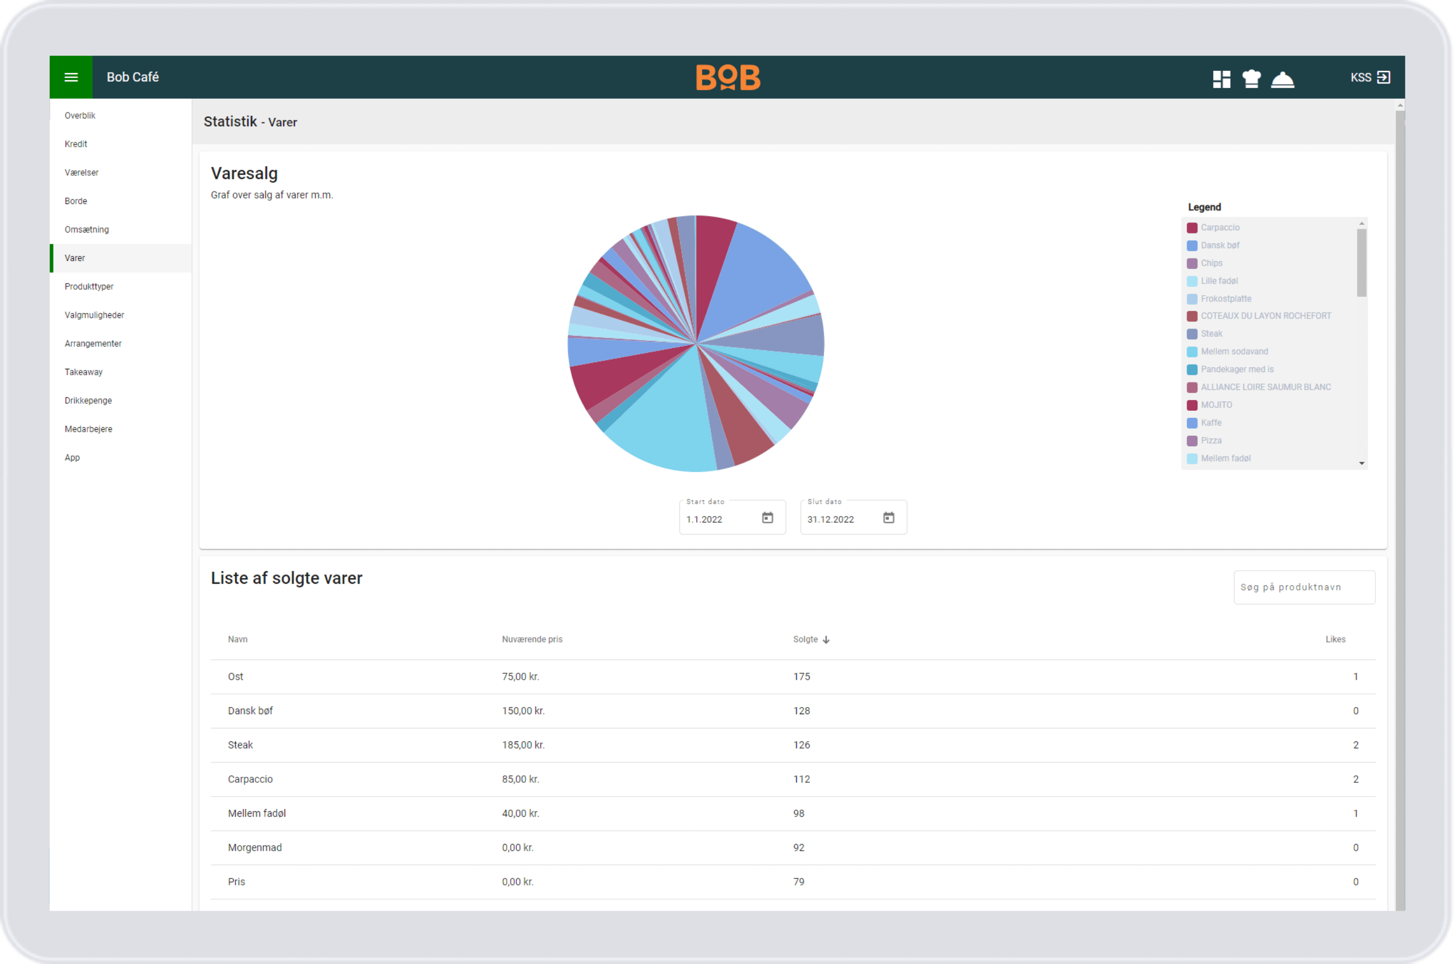
Task: Toggle Solgte sort arrow
Action: (826, 640)
